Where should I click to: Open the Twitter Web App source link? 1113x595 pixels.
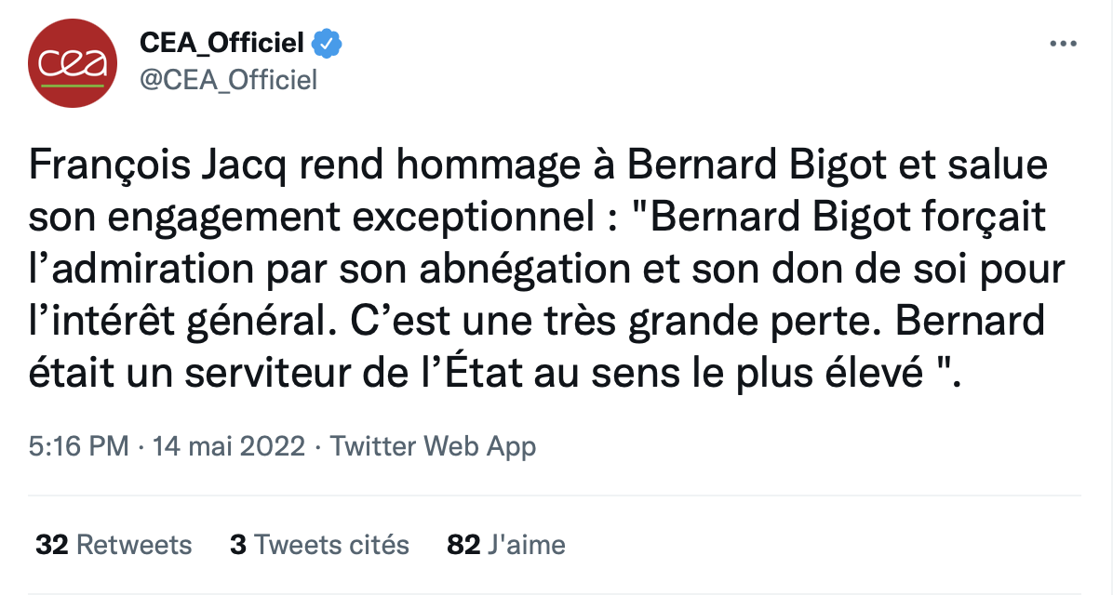(x=434, y=447)
